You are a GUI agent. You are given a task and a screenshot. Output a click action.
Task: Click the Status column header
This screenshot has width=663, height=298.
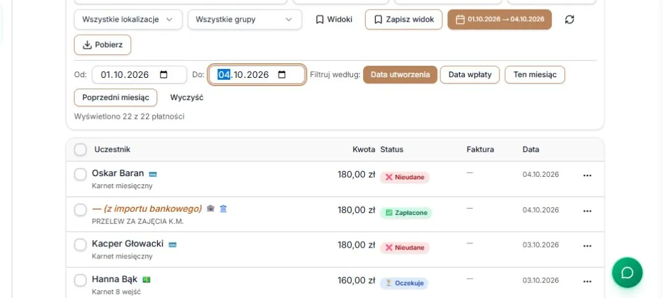tap(392, 149)
